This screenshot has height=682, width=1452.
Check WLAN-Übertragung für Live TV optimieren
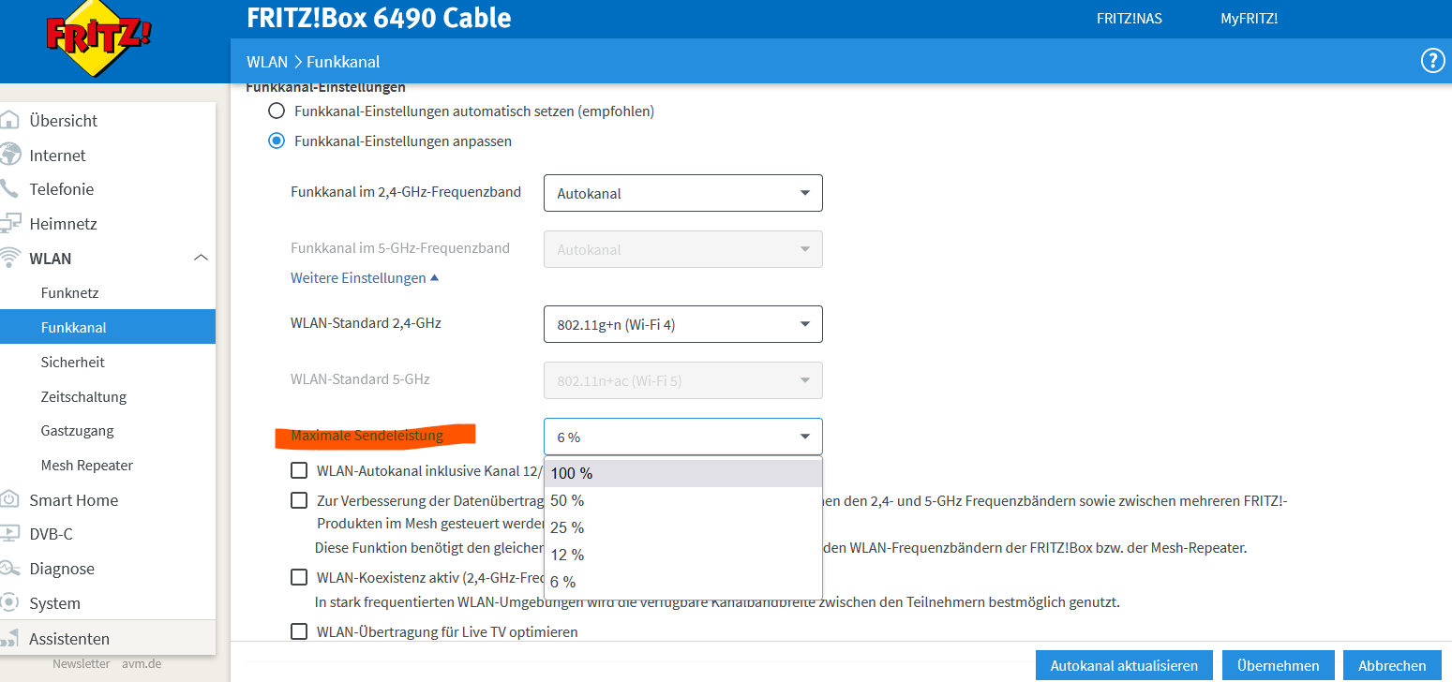click(299, 631)
